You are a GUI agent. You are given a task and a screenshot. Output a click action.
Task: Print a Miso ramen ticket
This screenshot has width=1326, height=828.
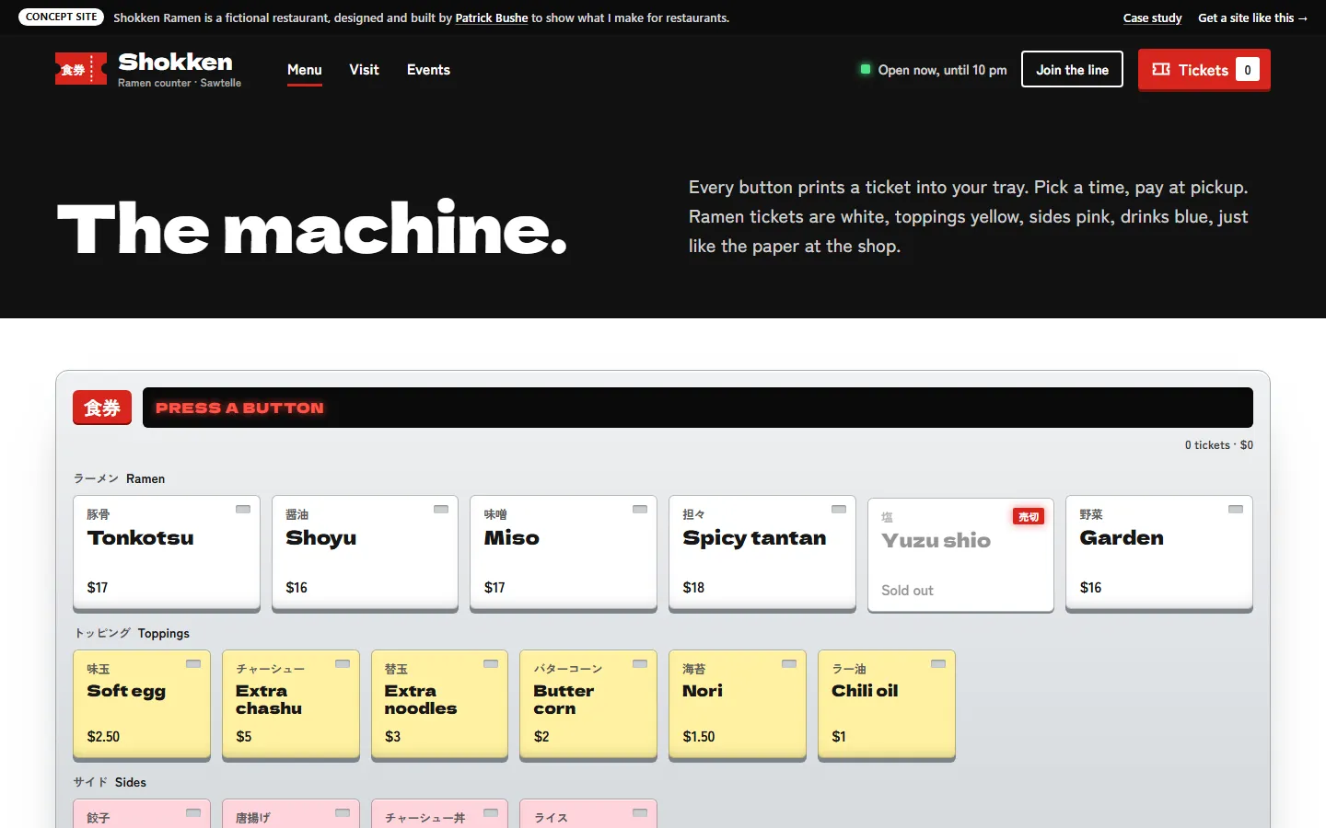click(564, 553)
